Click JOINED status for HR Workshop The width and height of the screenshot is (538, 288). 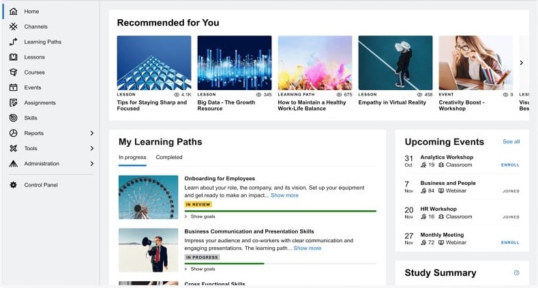tap(511, 217)
